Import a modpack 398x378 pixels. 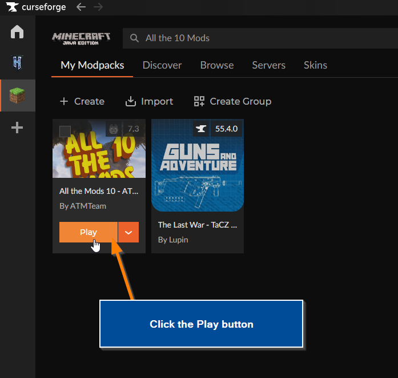(x=149, y=101)
